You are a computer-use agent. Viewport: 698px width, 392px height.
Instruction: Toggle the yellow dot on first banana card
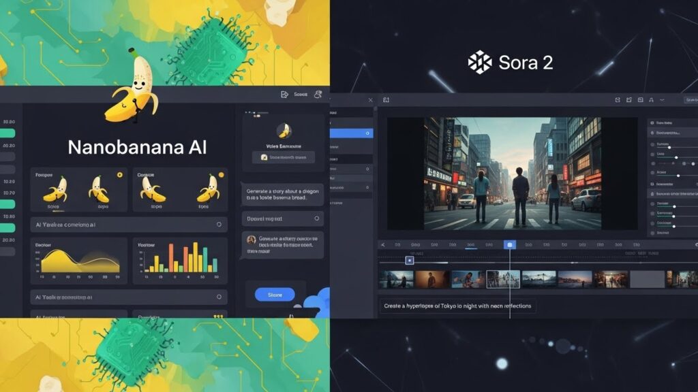[x=120, y=175]
